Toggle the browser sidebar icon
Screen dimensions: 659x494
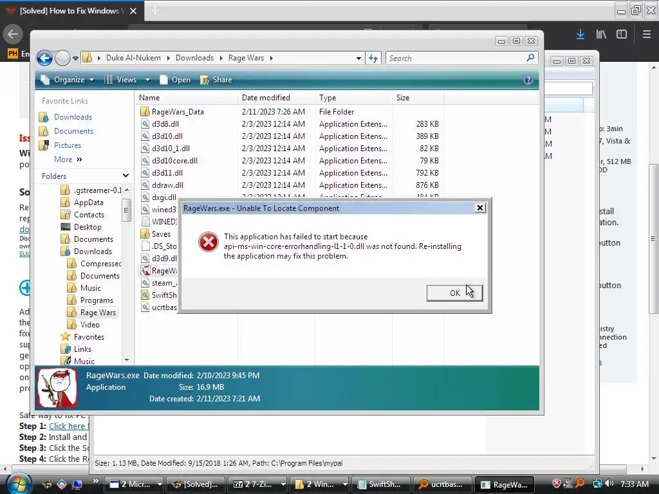pyautogui.click(x=622, y=35)
